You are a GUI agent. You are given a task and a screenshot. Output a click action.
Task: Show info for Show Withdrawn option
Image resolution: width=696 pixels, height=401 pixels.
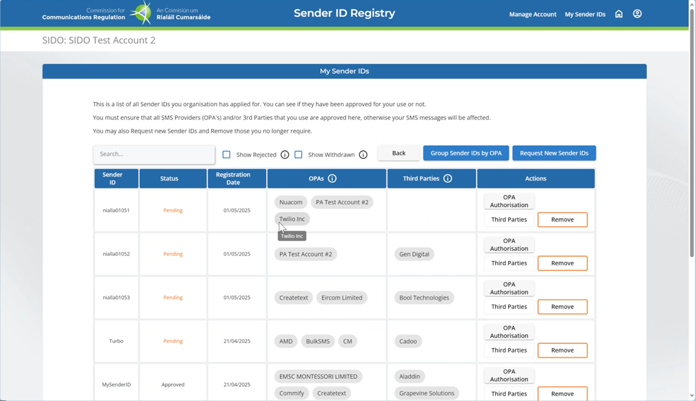[x=363, y=155]
